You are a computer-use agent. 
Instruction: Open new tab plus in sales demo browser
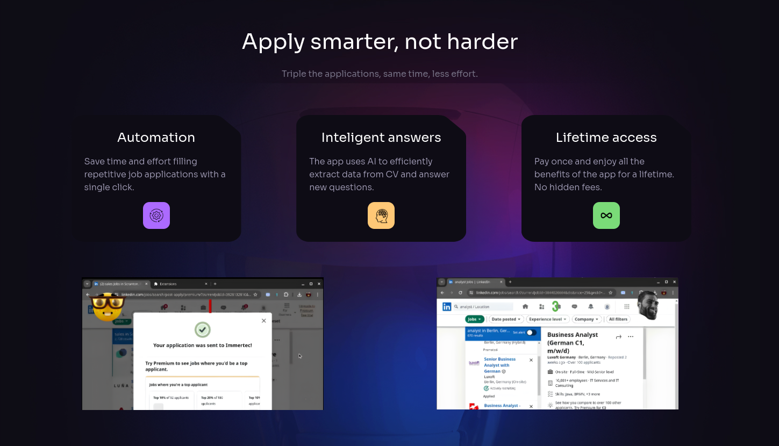(215, 284)
